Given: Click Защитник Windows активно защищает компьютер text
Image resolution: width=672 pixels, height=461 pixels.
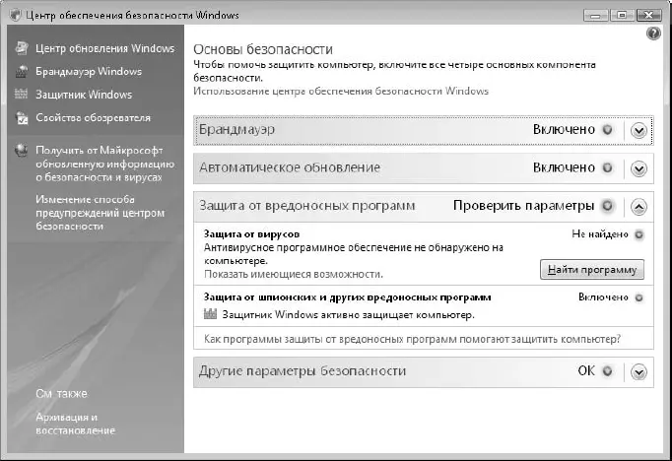Looking at the screenshot, I should (348, 314).
